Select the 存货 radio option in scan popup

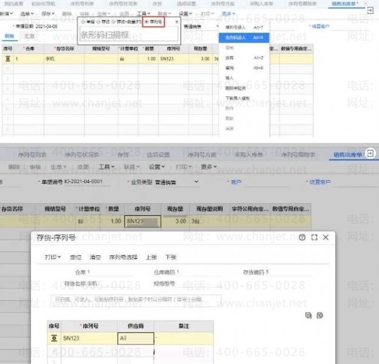pos(103,22)
